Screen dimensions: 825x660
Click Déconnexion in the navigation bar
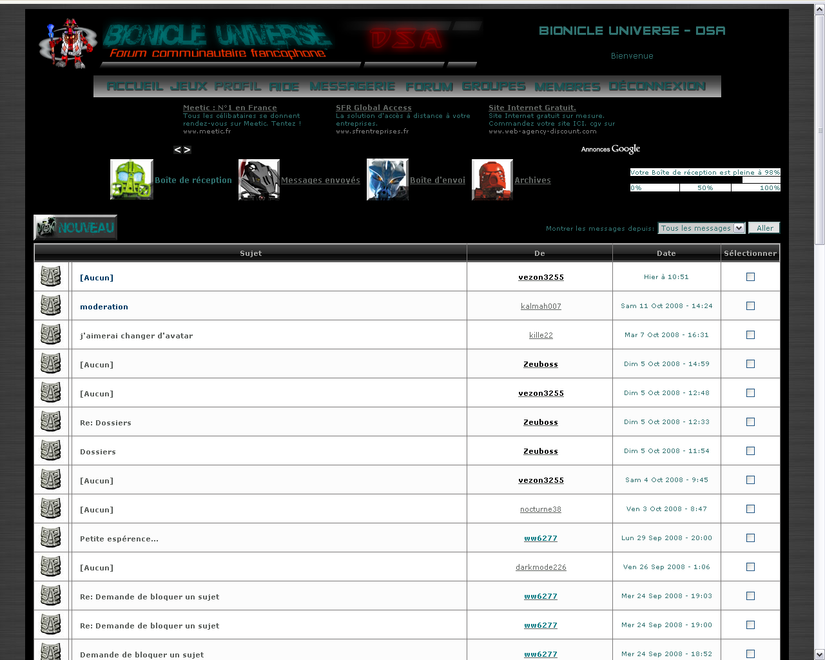click(x=659, y=86)
